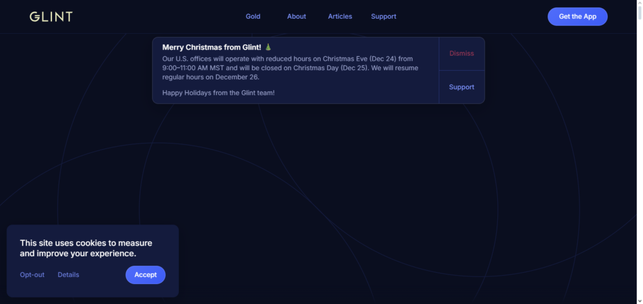Dismiss the Merry Christmas announcement
This screenshot has width=643, height=304.
pos(462,53)
